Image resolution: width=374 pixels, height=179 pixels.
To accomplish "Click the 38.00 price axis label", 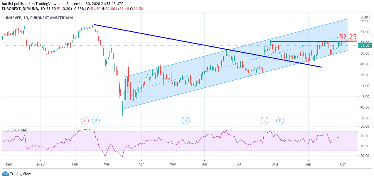I will point(365,118).
